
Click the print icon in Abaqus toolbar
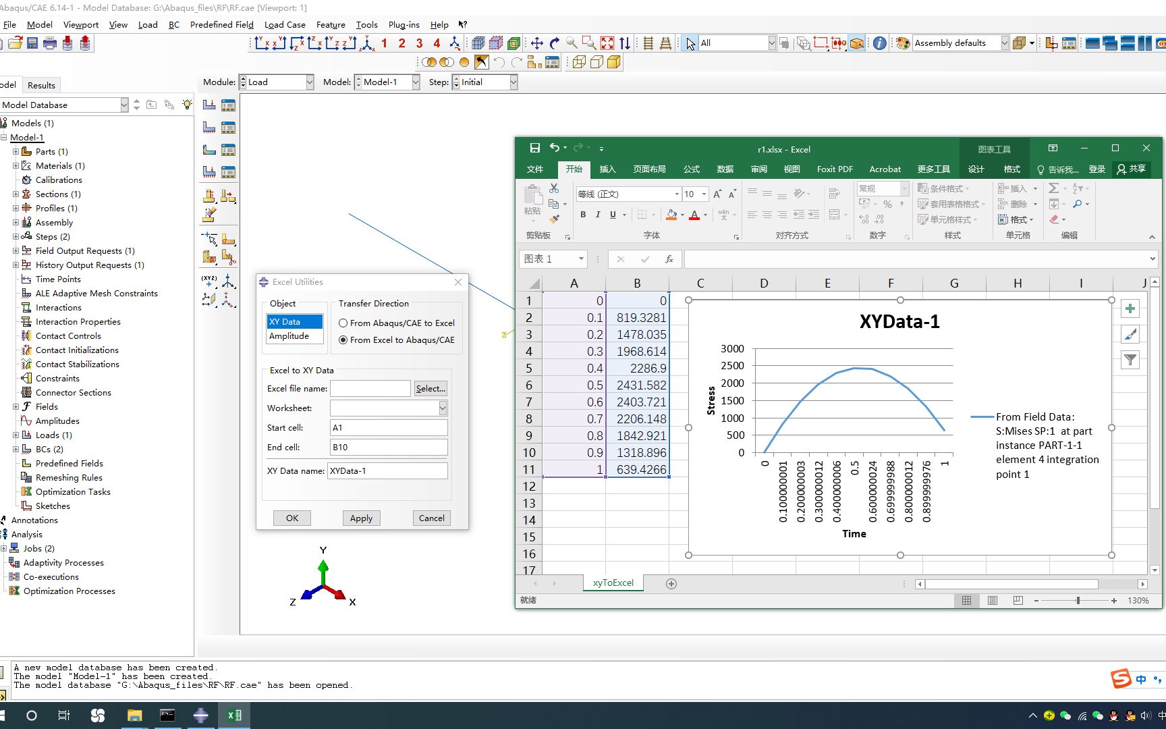50,43
